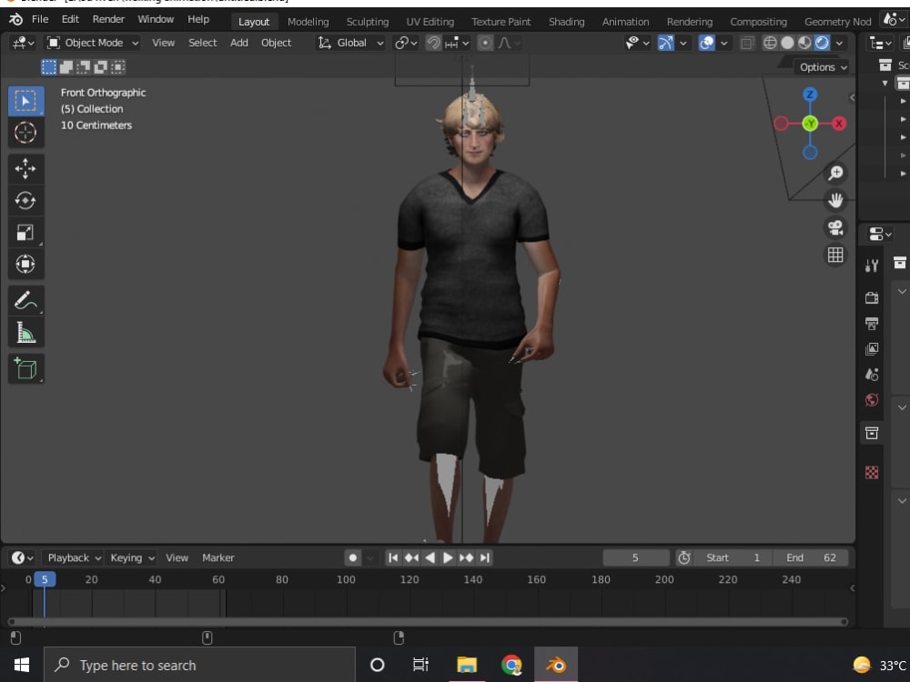Open the Render menu
This screenshot has height=682, width=910.
pyautogui.click(x=108, y=19)
